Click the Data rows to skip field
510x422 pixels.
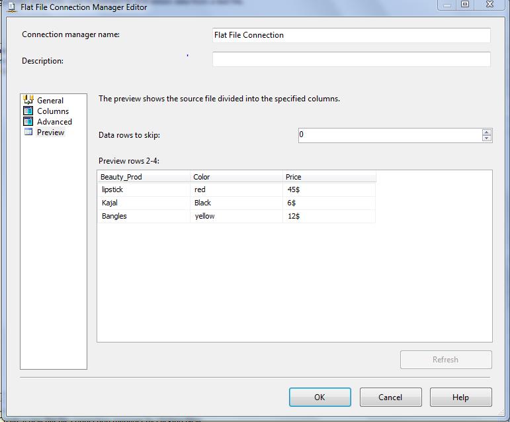(x=389, y=135)
